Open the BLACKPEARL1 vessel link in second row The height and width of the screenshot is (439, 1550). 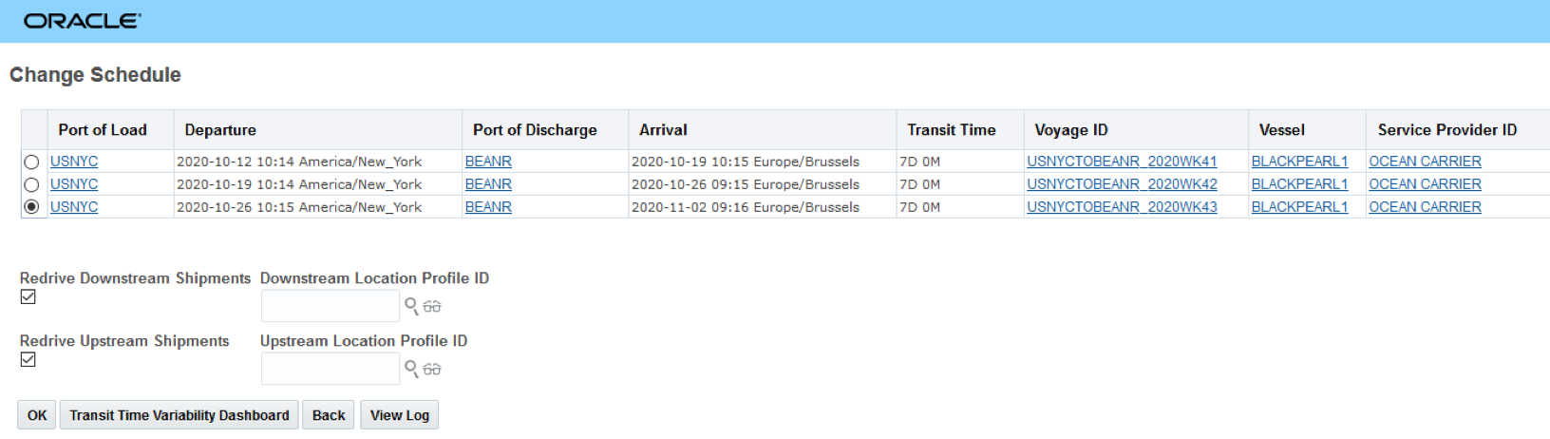pyautogui.click(x=1299, y=184)
